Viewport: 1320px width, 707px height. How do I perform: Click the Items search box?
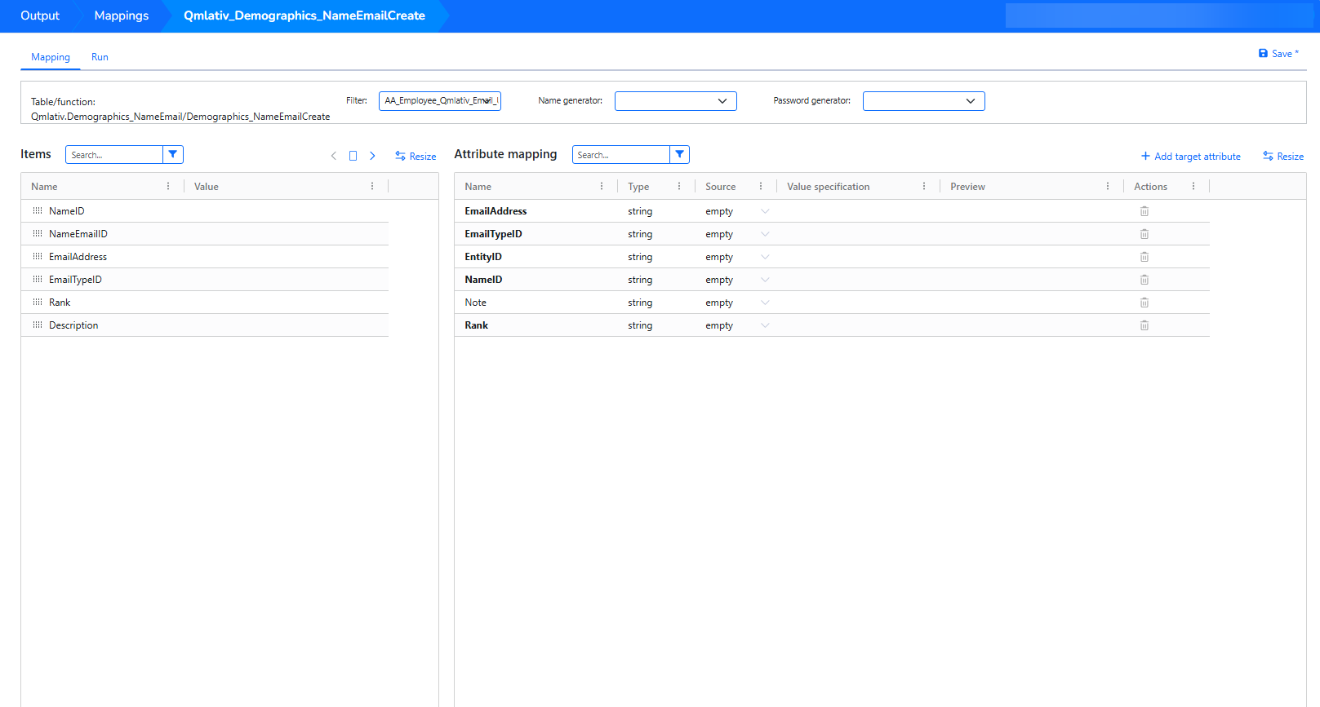click(x=114, y=155)
